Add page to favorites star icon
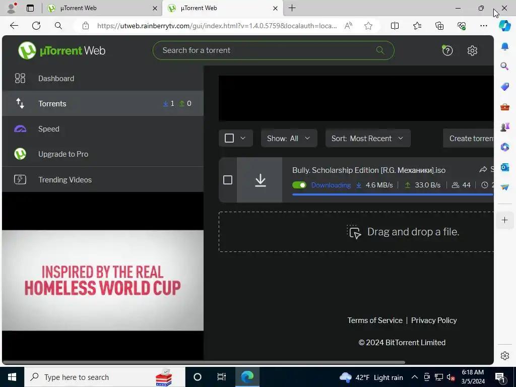Viewport: 516px width, 387px height. [368, 26]
